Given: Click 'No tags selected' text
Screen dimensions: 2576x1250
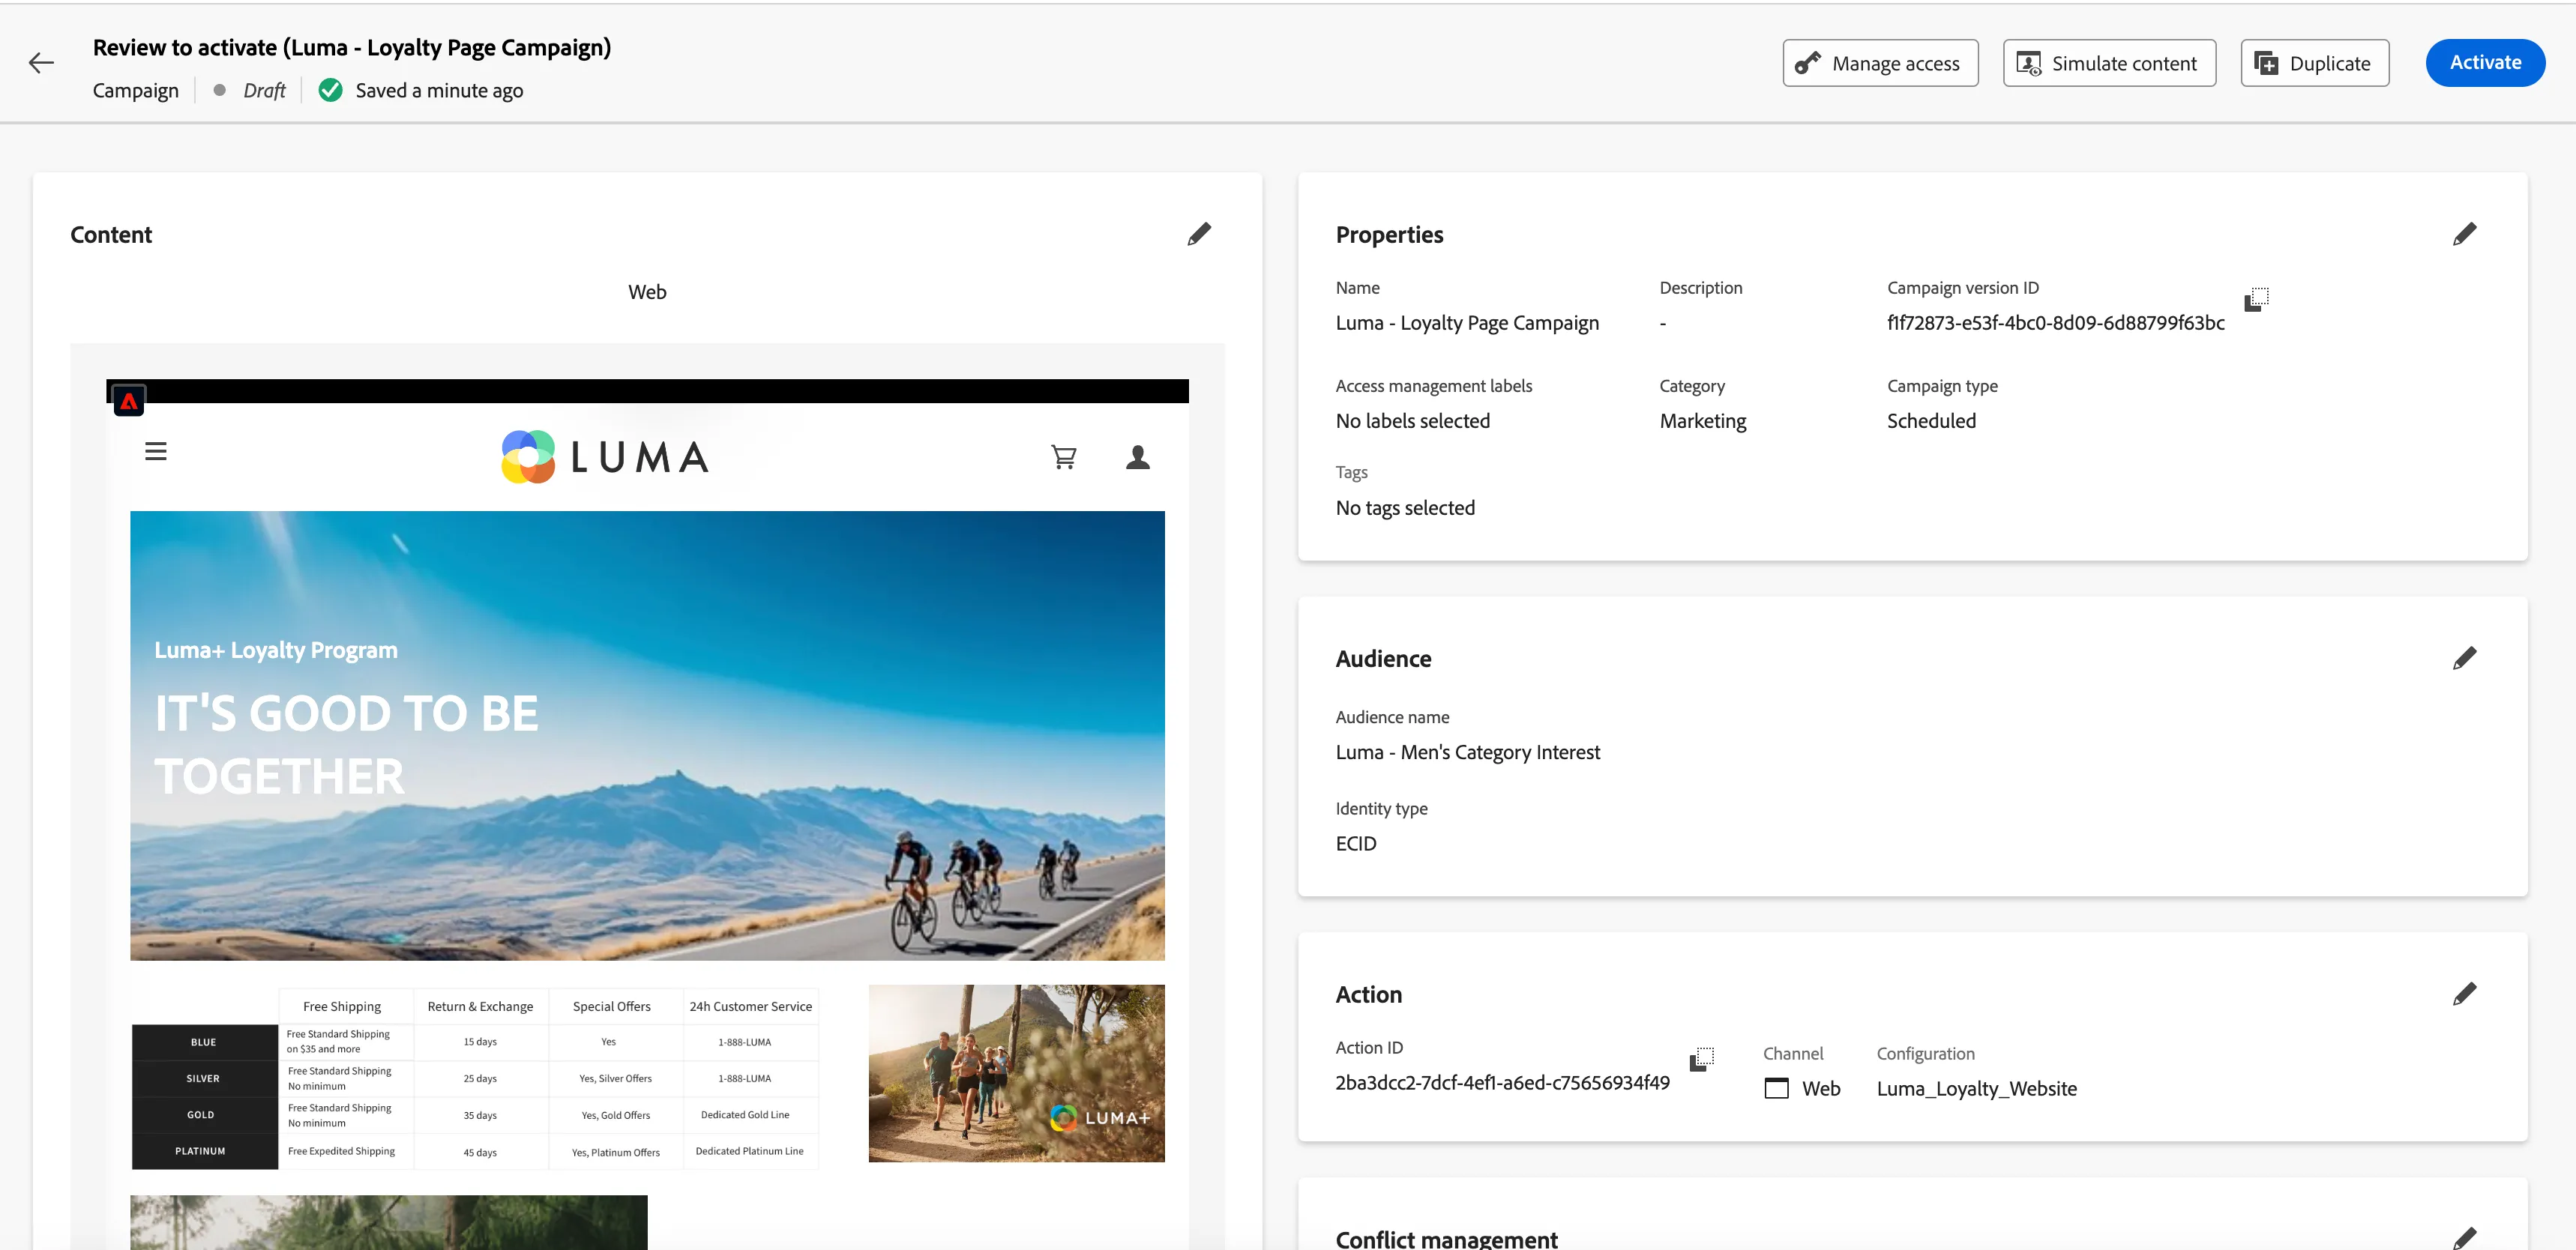Looking at the screenshot, I should (x=1405, y=509).
